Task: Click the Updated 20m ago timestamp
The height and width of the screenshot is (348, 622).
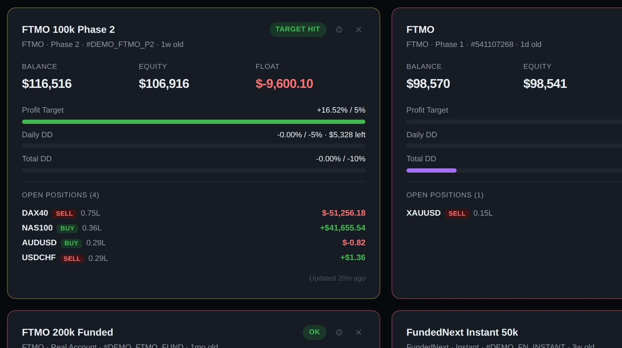Action: point(337,278)
